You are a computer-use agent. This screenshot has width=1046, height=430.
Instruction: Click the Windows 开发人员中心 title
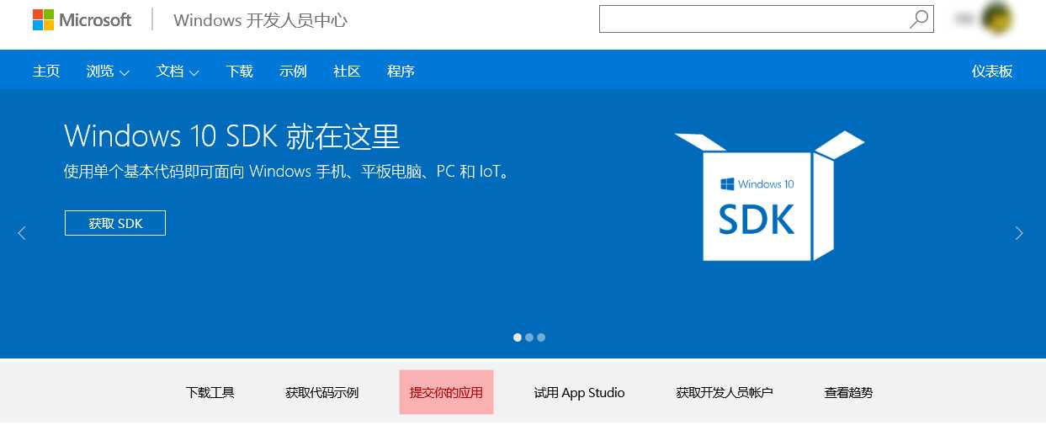tap(260, 20)
